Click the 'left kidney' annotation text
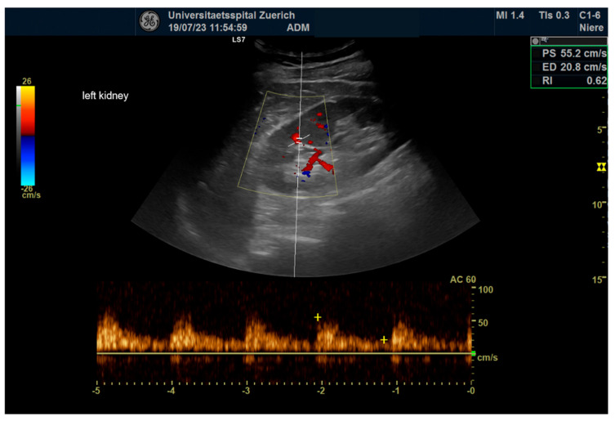The image size is (615, 421). [x=105, y=96]
